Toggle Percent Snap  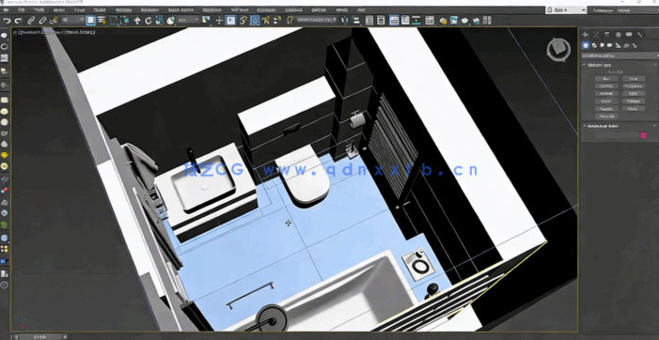266,20
